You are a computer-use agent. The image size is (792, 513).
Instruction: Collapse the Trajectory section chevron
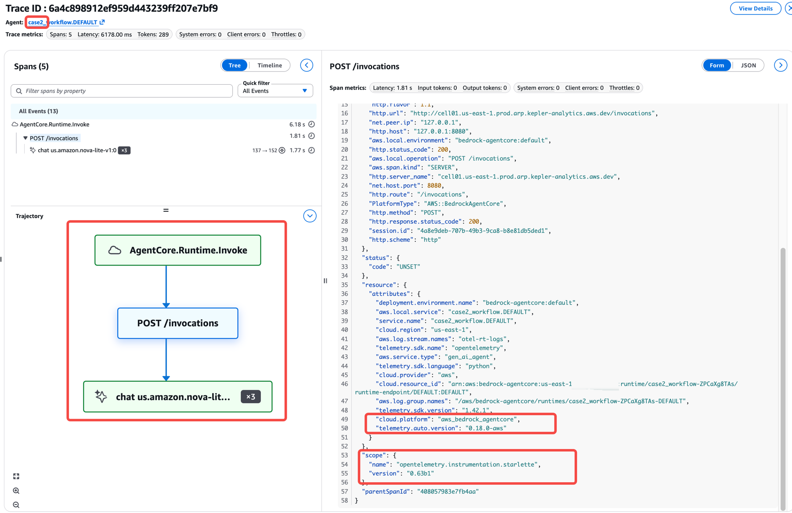(310, 216)
